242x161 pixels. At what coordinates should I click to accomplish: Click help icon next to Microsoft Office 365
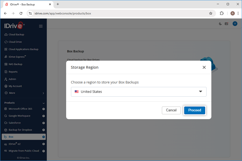(x=44, y=109)
